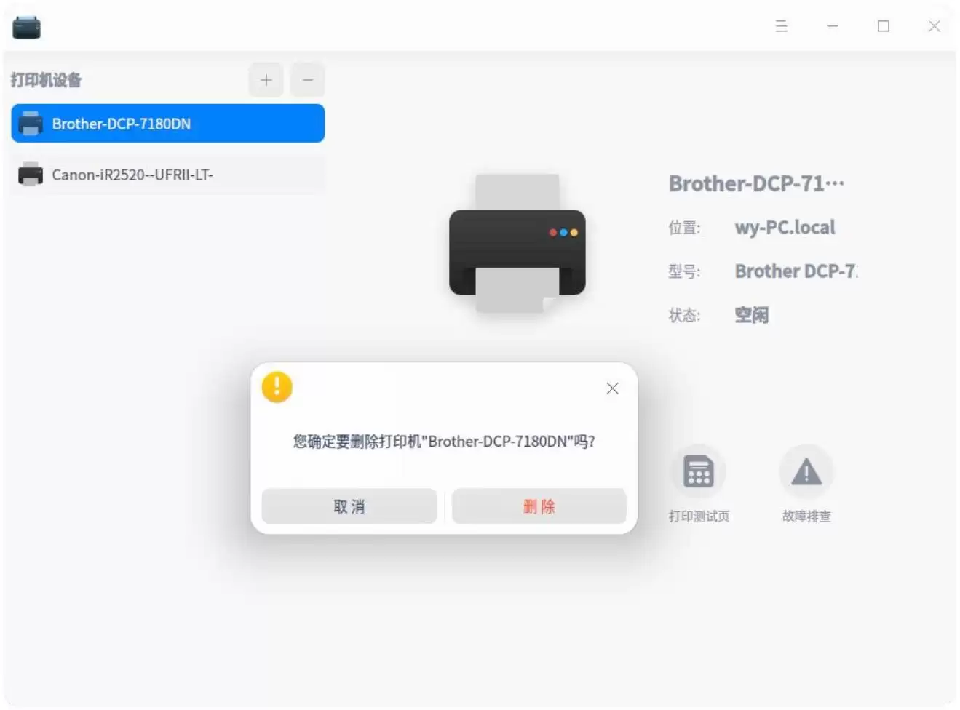The height and width of the screenshot is (710, 960).
Task: Click the remove printer minus icon
Action: click(307, 80)
